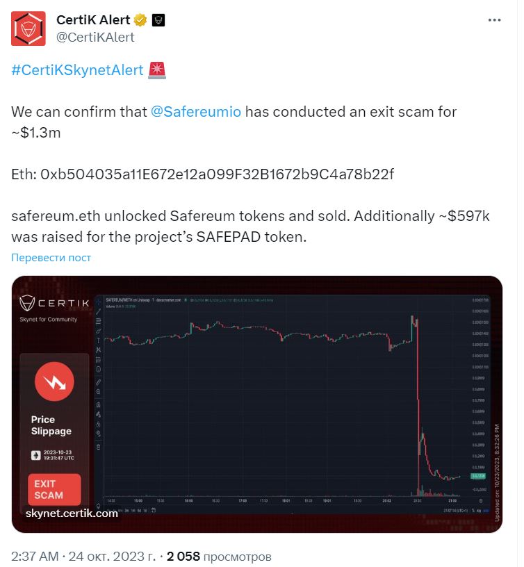The width and height of the screenshot is (524, 567).
Task: Select the trend line drawing tool
Action: pos(99,312)
